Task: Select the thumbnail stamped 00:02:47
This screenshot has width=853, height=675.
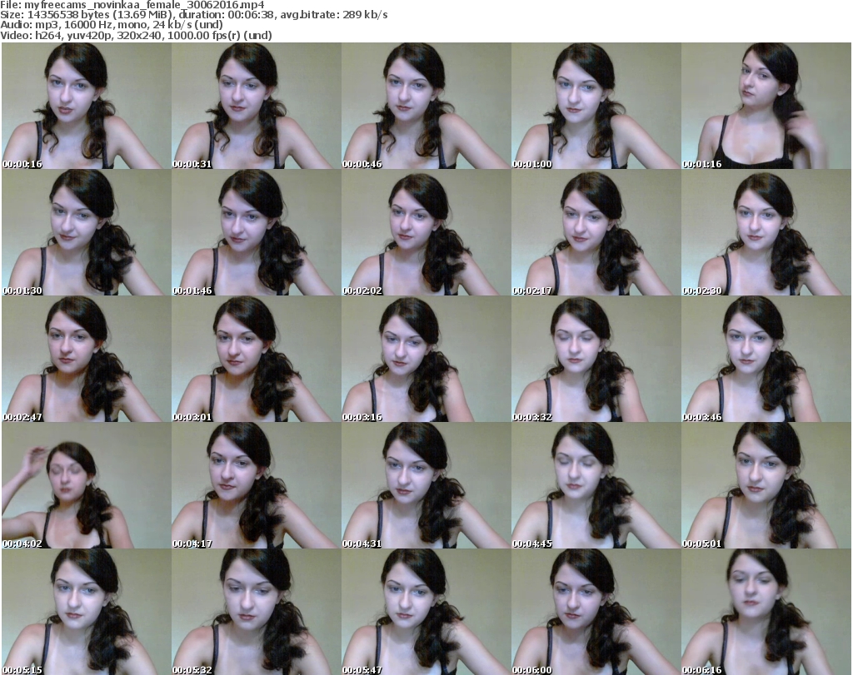Action: click(x=87, y=359)
